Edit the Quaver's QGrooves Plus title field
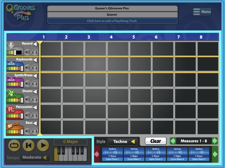Image resolution: width=225 pixels, height=168 pixels. 112,8
